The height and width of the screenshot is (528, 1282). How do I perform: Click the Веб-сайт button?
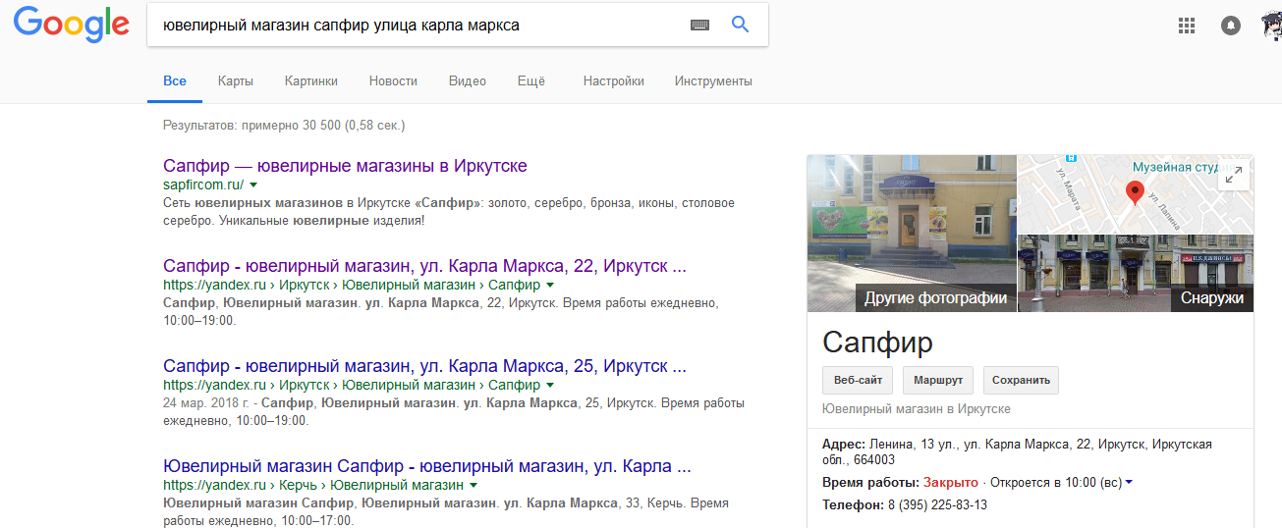point(858,380)
